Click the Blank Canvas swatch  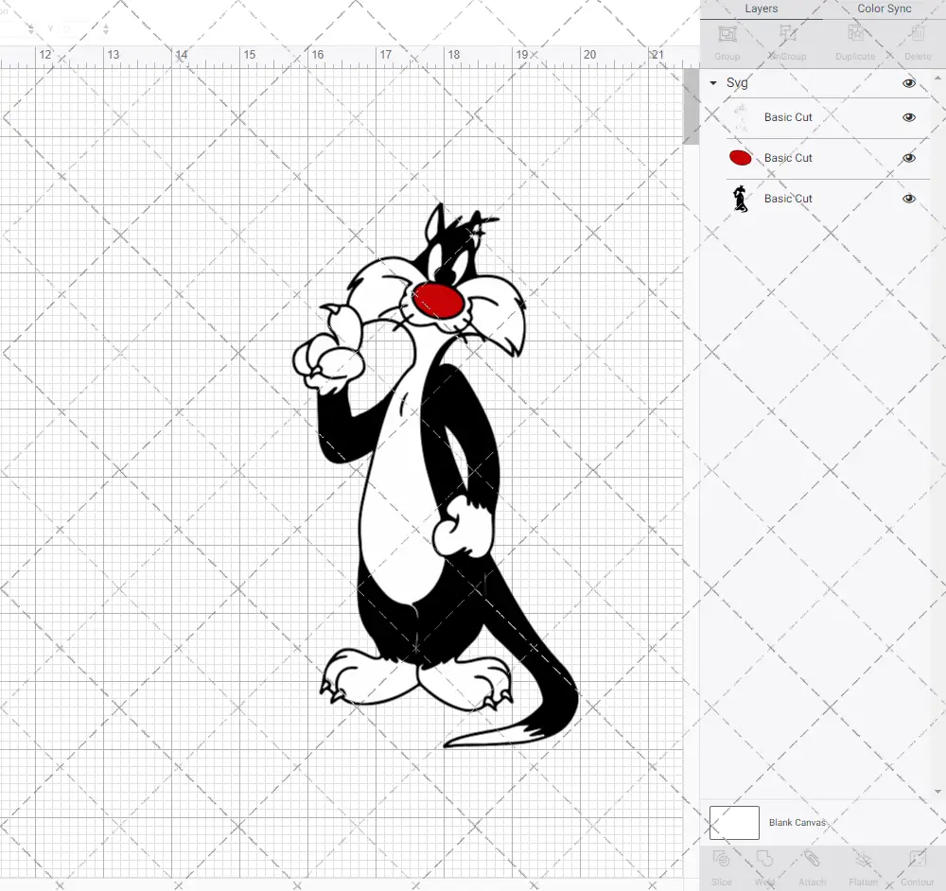pos(734,823)
